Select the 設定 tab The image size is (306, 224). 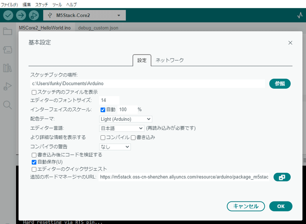(142, 60)
